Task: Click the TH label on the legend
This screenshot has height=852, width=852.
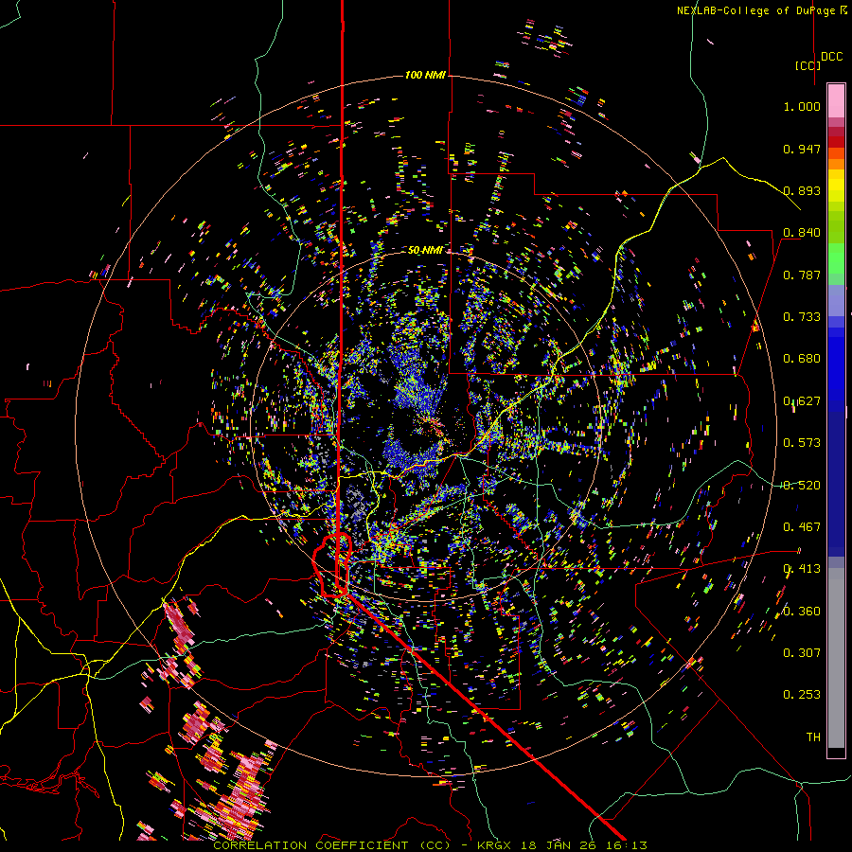Action: [x=813, y=737]
